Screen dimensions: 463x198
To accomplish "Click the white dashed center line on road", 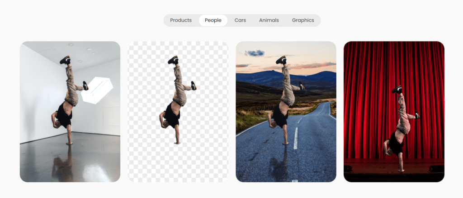I will click(x=296, y=137).
